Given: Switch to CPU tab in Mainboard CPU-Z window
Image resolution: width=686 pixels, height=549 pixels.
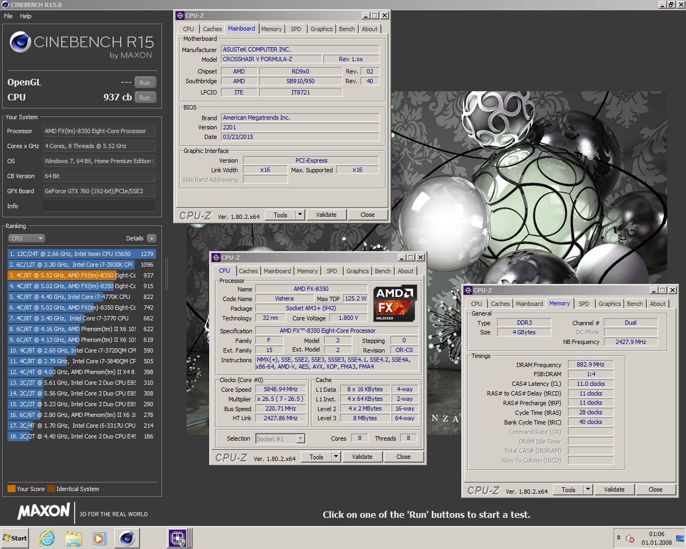Looking at the screenshot, I should (188, 29).
